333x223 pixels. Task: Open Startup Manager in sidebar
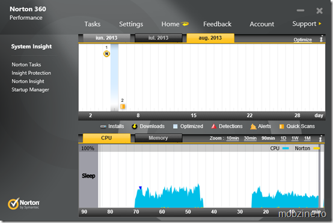(30, 90)
